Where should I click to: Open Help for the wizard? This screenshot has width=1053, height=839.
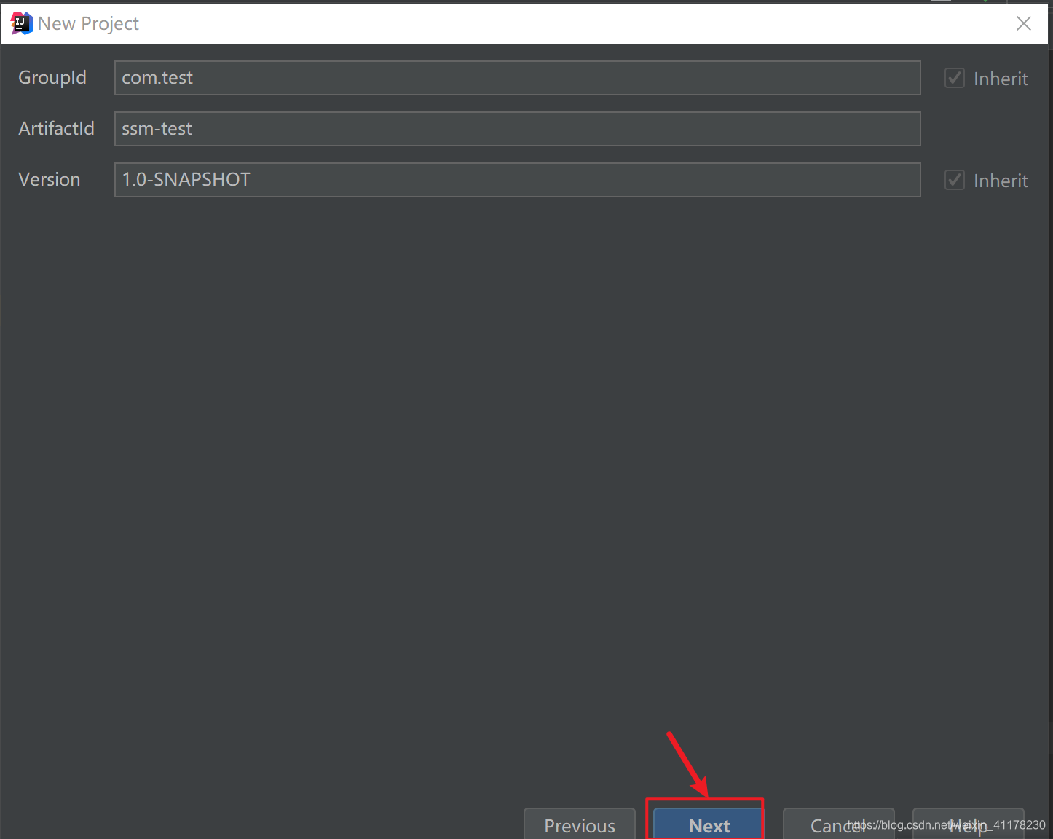(968, 824)
